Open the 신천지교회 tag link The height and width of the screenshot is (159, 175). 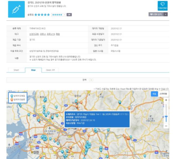[x=34, y=34]
